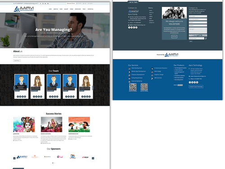This screenshot has width=225, height=169.
Task: Open the Login link in top bar
Action: 85,3
